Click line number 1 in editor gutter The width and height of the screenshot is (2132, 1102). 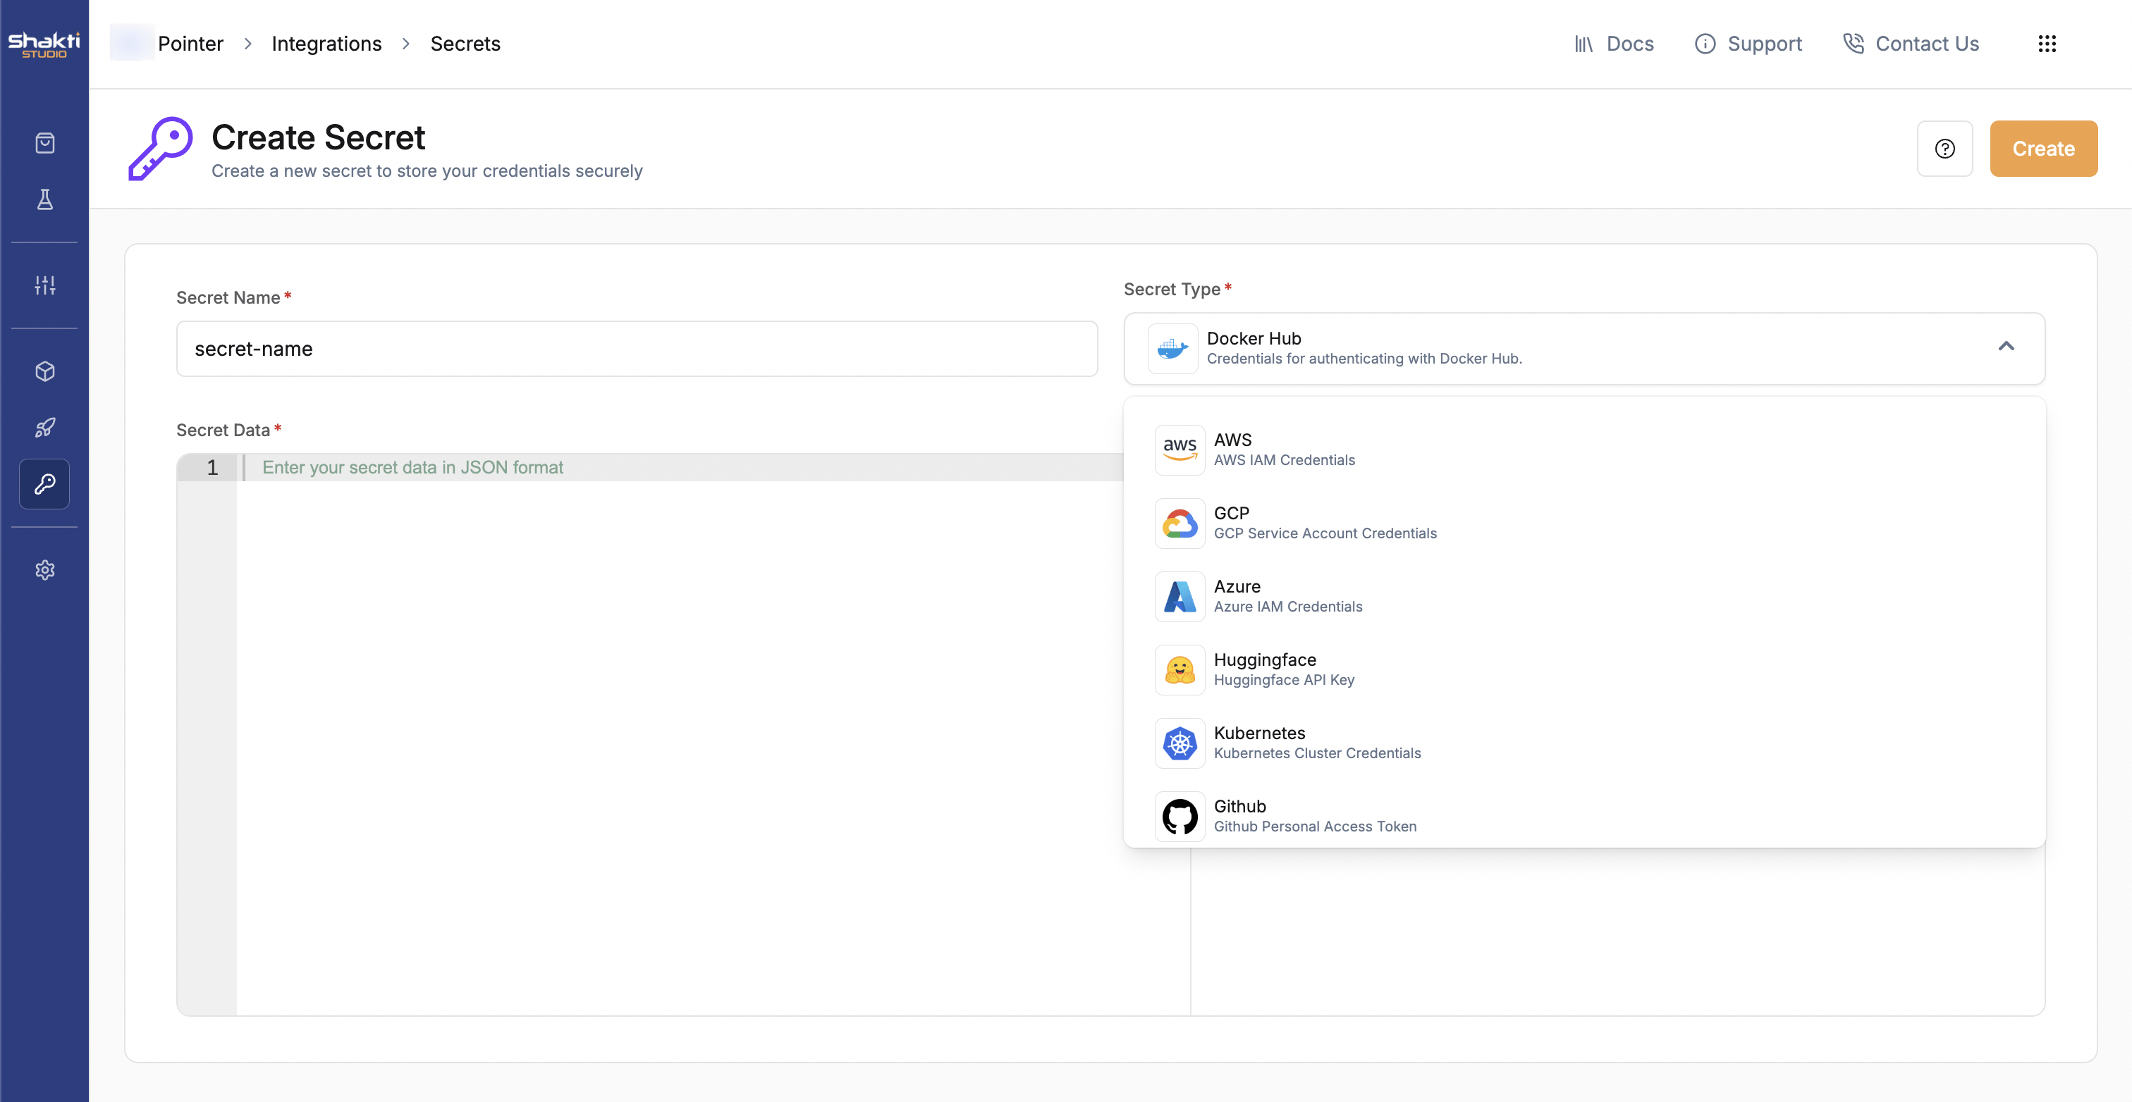pos(212,467)
